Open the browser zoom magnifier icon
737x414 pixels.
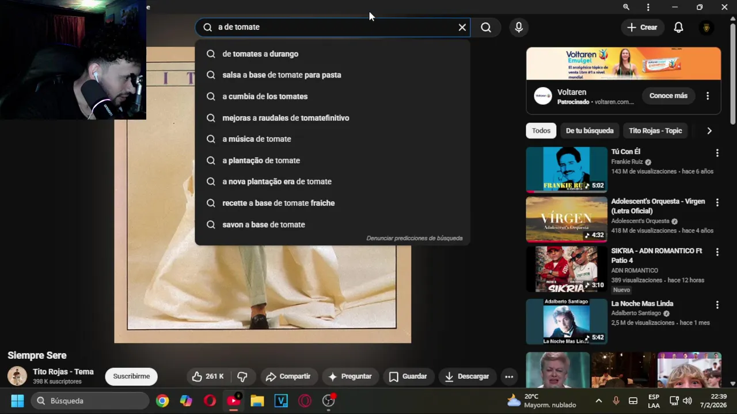point(626,7)
